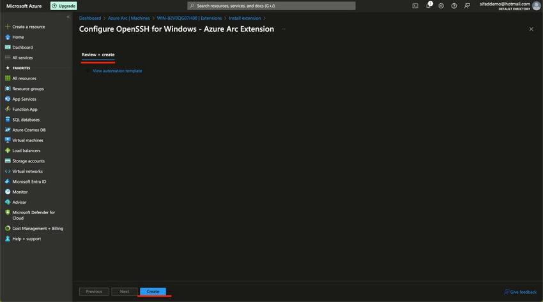The width and height of the screenshot is (543, 302).
Task: Open the Monitor gauge icon
Action: [8, 192]
